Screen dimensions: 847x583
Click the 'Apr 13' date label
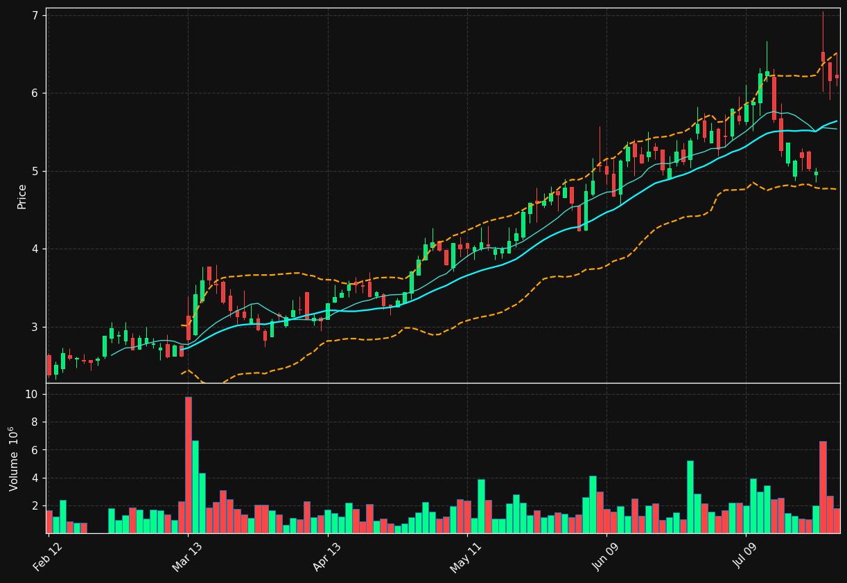point(328,556)
